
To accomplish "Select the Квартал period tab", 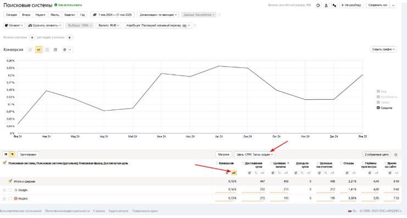I will (x=70, y=15).
